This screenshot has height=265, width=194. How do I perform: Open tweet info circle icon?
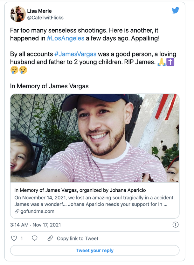(176, 225)
